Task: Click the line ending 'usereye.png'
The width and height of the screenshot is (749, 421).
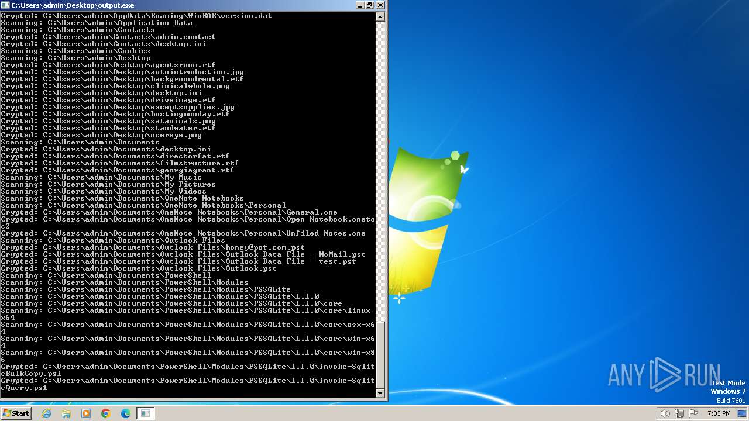Action: coord(101,135)
